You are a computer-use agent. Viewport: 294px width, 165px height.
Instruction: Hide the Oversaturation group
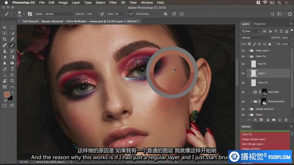coord(243,101)
